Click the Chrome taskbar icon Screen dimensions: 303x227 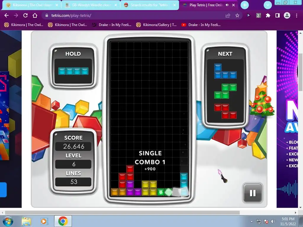pos(63,221)
